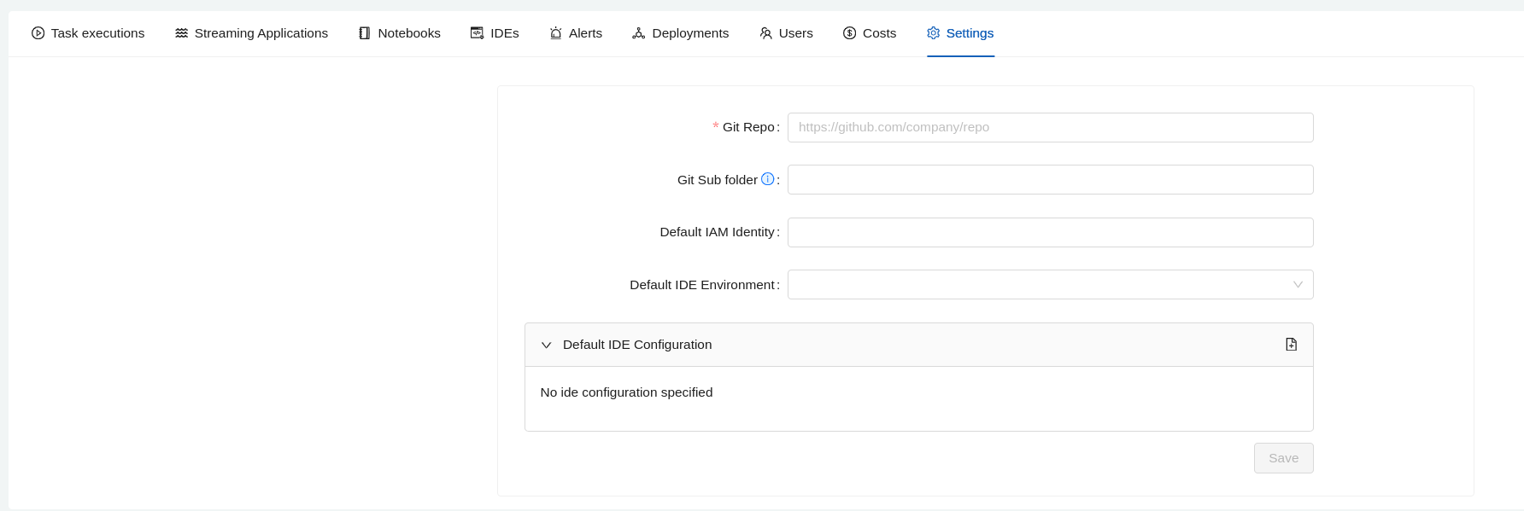1524x511 pixels.
Task: Click the Notebooks book icon
Action: 365,33
